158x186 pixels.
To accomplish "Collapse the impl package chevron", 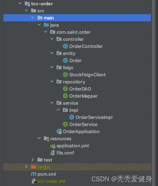I will 58,110.
